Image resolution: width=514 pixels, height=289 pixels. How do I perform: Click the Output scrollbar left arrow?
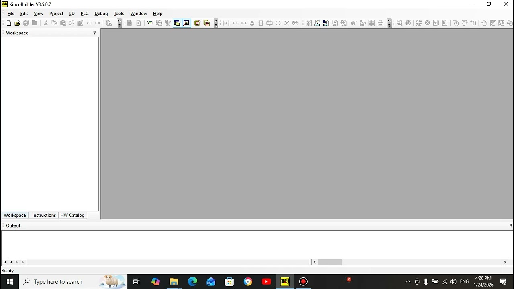click(x=314, y=262)
